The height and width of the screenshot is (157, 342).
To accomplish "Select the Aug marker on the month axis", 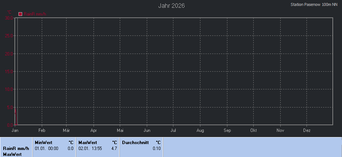I will (x=200, y=130).
